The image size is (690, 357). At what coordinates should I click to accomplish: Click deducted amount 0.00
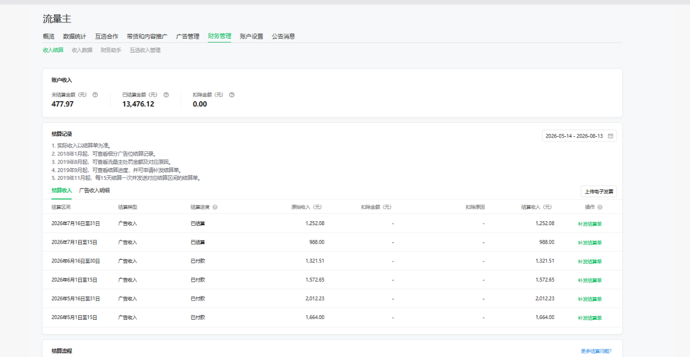200,104
